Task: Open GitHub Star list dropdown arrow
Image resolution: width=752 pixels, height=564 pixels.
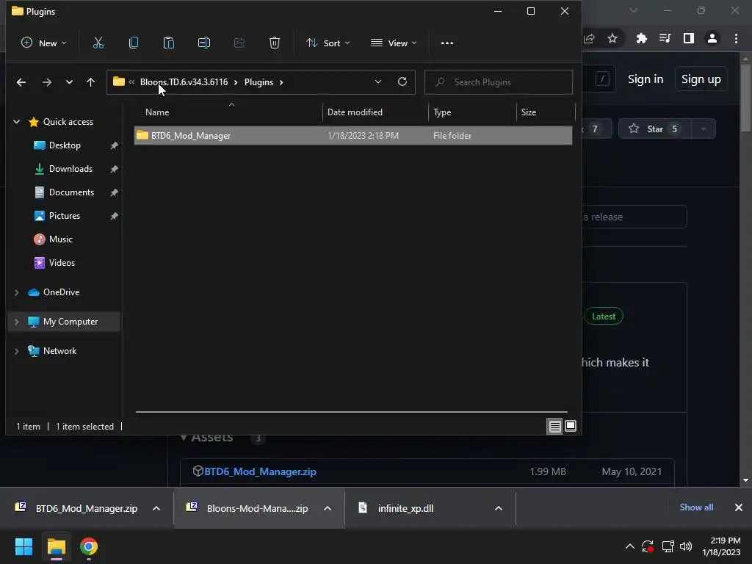Action: tap(704, 129)
